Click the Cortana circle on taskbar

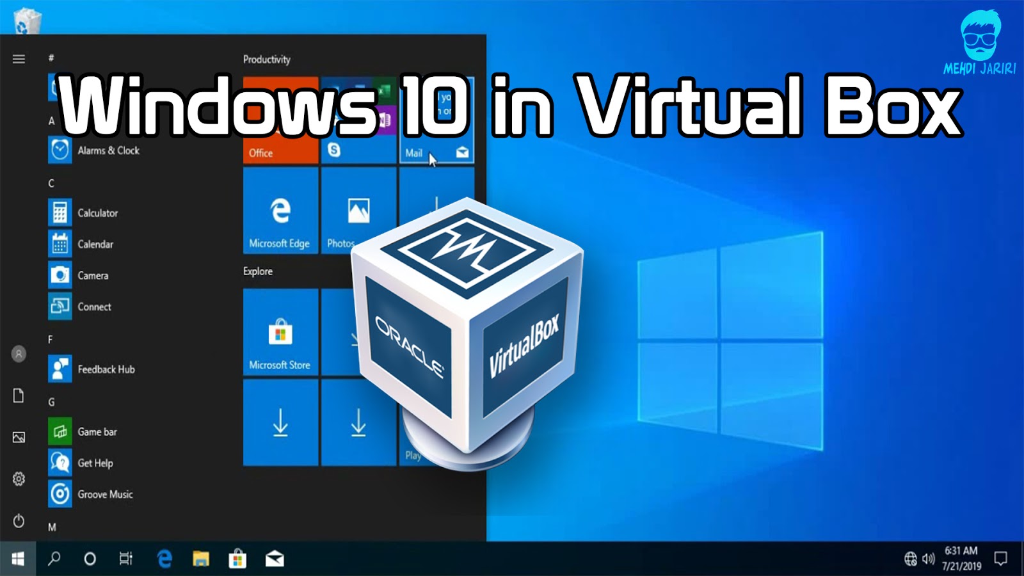(90, 559)
